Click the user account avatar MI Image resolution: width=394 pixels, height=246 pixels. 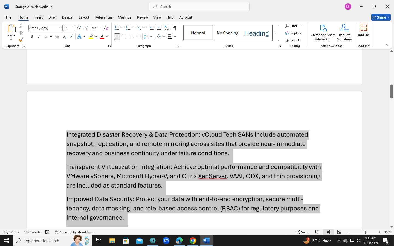[348, 7]
